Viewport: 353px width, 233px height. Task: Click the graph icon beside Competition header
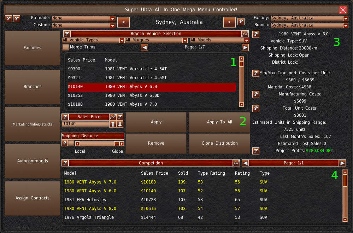pos(236,163)
